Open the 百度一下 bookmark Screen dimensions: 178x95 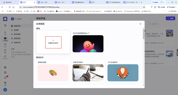[11, 11]
